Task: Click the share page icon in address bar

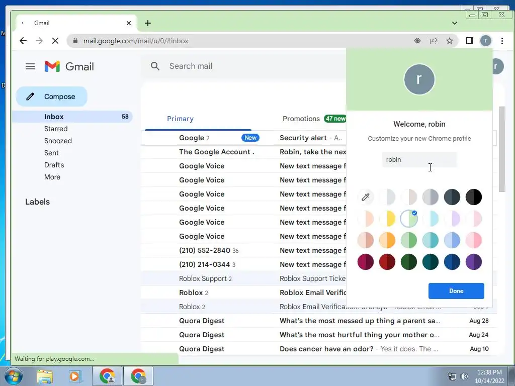Action: (434, 41)
